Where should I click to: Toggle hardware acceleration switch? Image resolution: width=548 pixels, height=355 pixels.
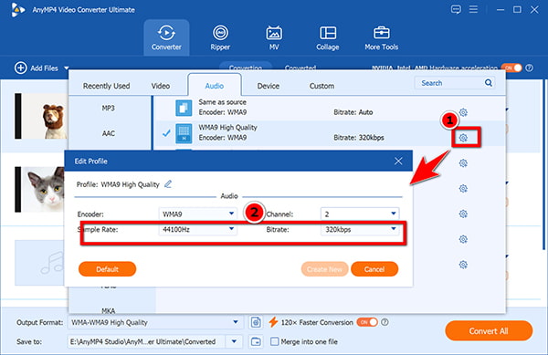pyautogui.click(x=511, y=68)
